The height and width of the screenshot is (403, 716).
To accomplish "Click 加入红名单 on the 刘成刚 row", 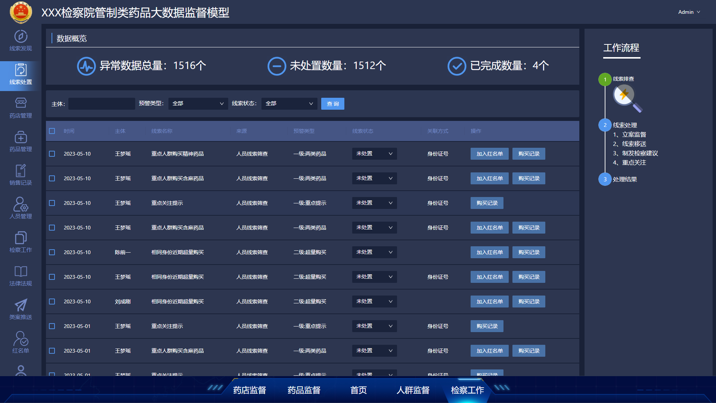I will pyautogui.click(x=489, y=302).
